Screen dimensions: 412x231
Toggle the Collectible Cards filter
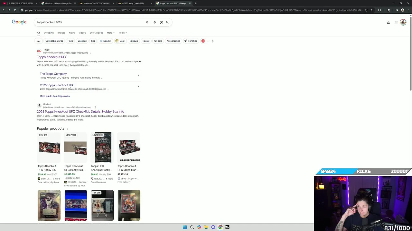[54, 41]
